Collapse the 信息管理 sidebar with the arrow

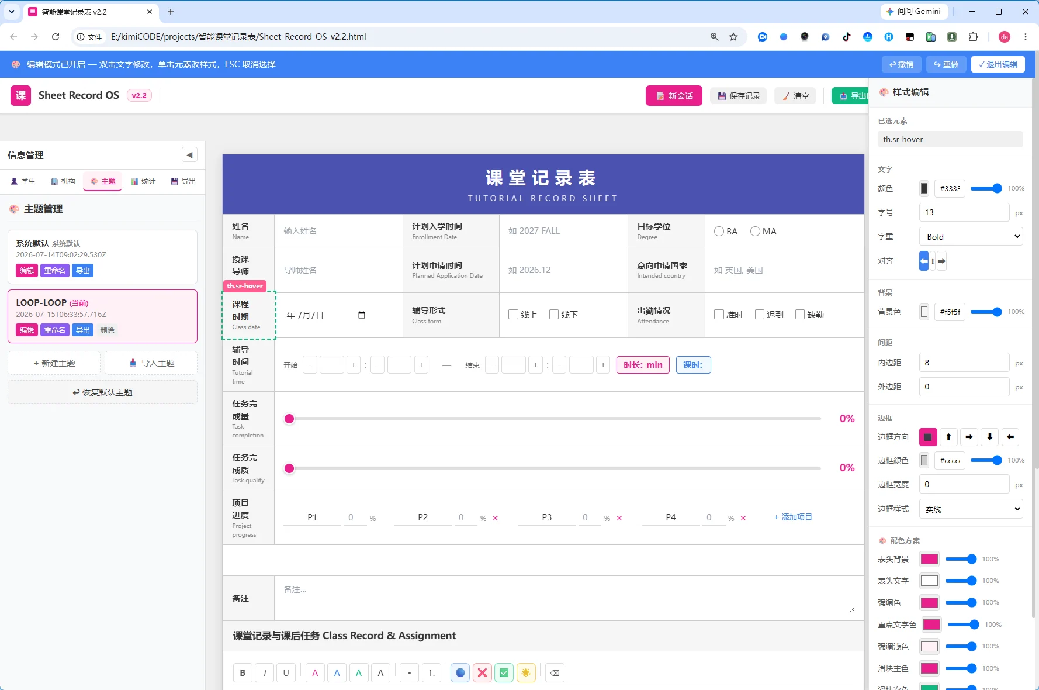tap(189, 155)
